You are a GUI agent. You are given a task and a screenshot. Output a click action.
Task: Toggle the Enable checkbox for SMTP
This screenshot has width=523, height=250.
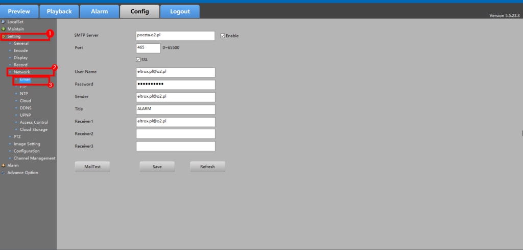click(x=223, y=36)
